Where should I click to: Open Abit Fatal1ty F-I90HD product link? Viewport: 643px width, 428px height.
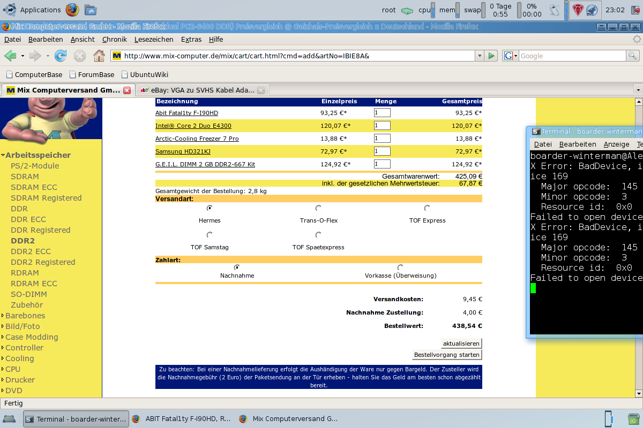[186, 113]
